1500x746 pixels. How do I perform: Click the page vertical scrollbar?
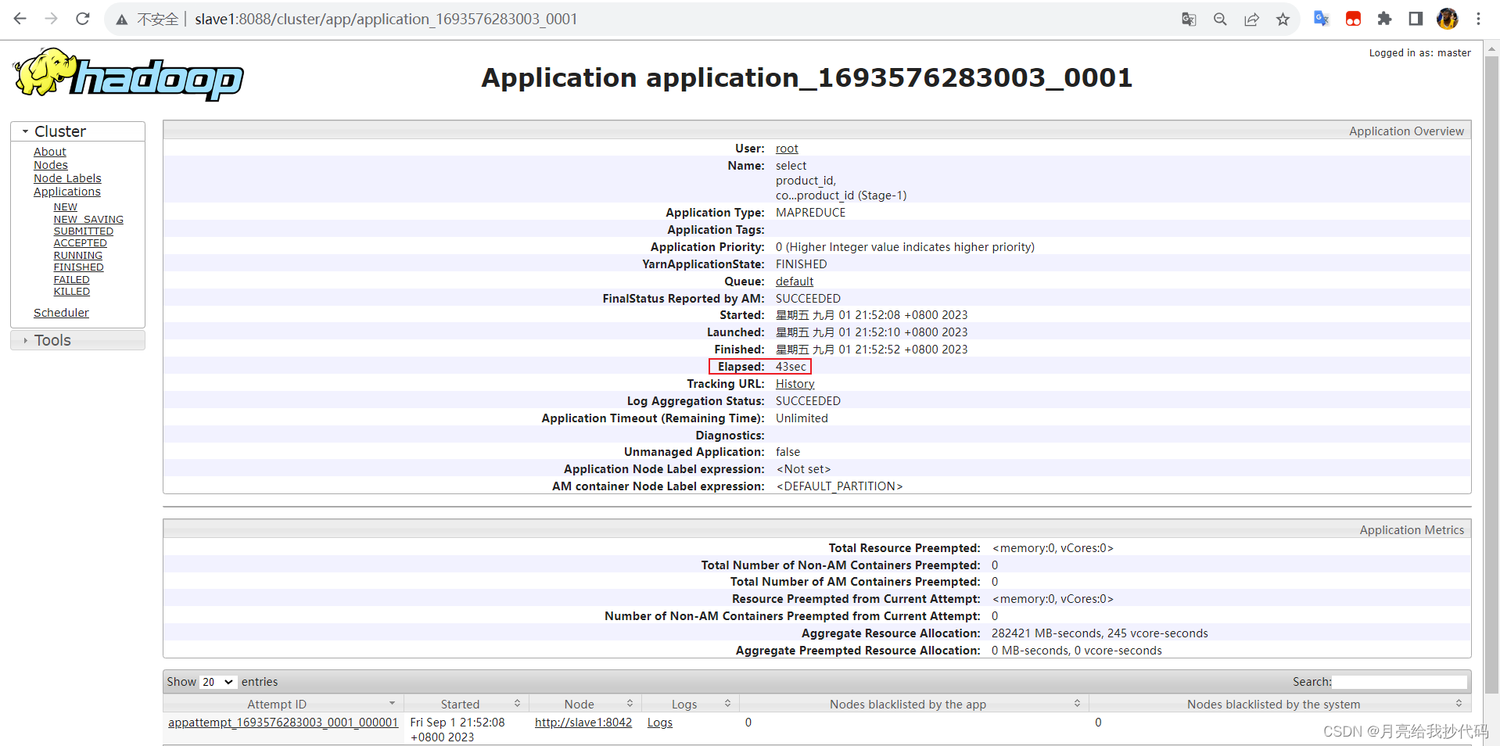pos(1491,368)
